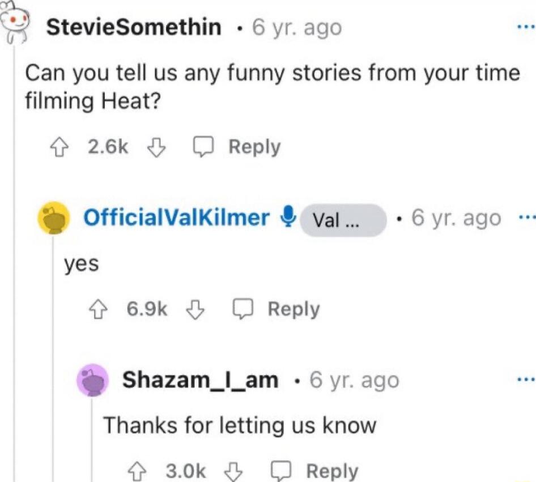Open Shazam_I_am's user profile link
The width and height of the screenshot is (536, 482).
click(201, 381)
